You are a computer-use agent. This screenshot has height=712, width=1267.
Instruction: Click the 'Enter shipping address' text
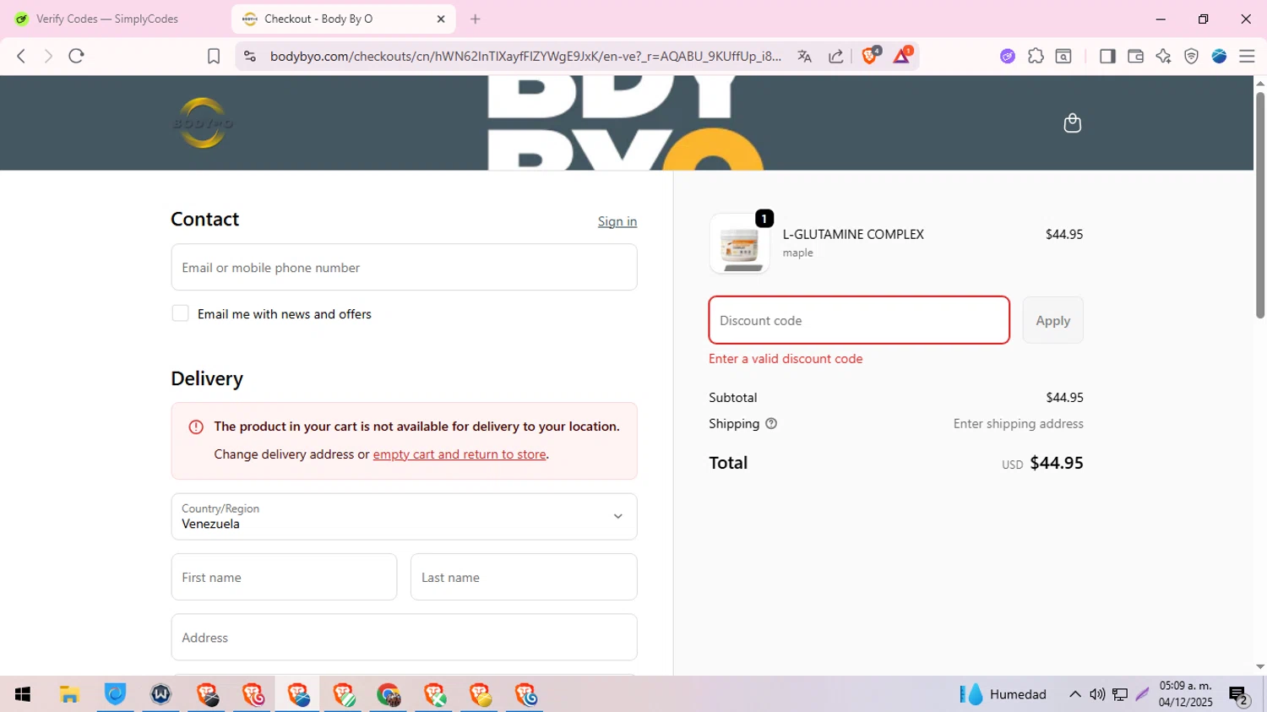[1018, 424]
